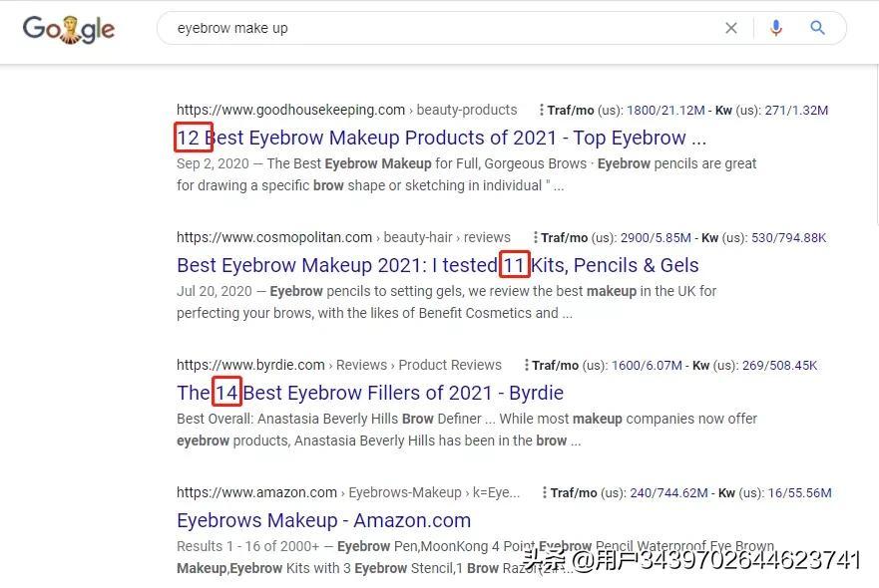Open 'Best Eyebrow Makeup 2021: I tested 11 Kits' link
This screenshot has width=879, height=588.
[x=438, y=265]
